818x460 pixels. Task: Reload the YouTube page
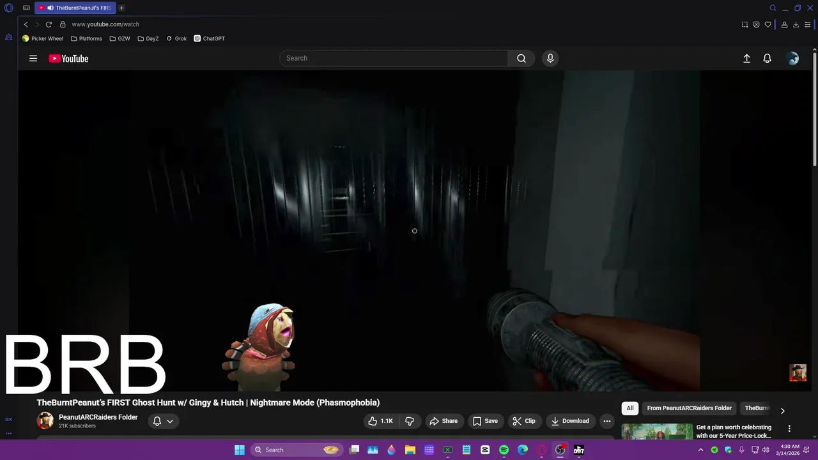tap(49, 24)
